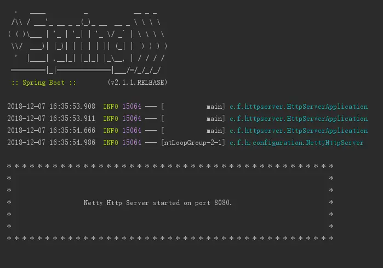Viewport: 383px width, 268px height.
Task: Open HttpServerApplication logger on the 16:35:53.908 line
Action: 299,107
